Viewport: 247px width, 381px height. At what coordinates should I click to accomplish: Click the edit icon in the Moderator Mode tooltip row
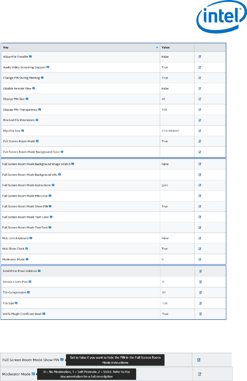tap(199, 374)
